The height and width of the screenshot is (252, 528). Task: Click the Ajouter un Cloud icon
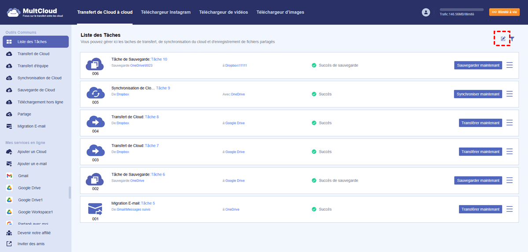[x=9, y=152]
